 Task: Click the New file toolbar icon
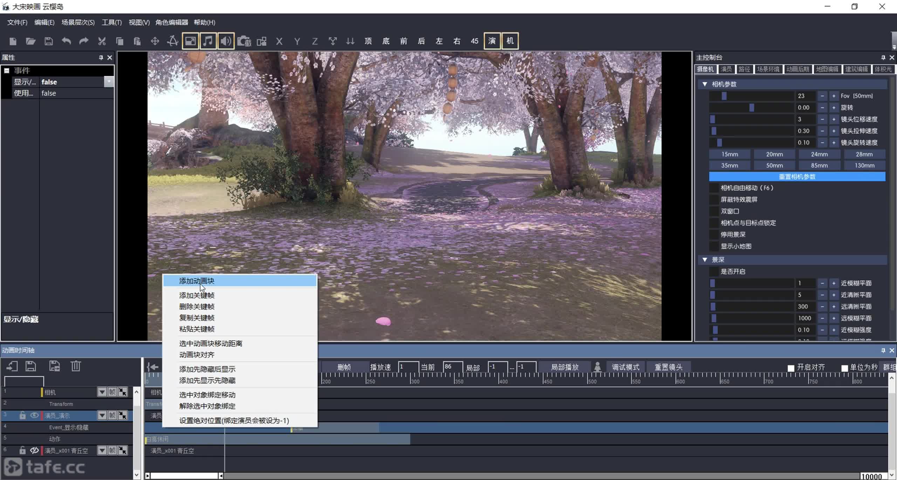[13, 41]
